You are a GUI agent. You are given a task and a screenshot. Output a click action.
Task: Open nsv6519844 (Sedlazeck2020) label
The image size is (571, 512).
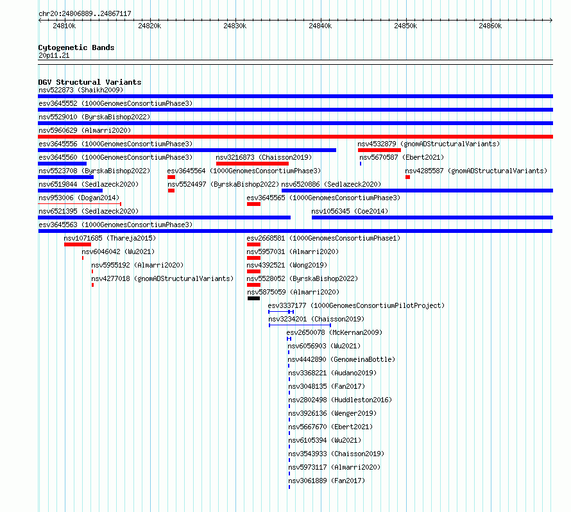[89, 184]
